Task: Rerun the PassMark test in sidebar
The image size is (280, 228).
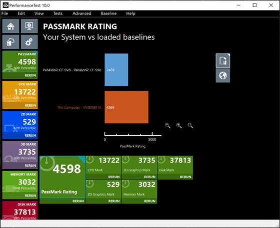Action: (30, 75)
